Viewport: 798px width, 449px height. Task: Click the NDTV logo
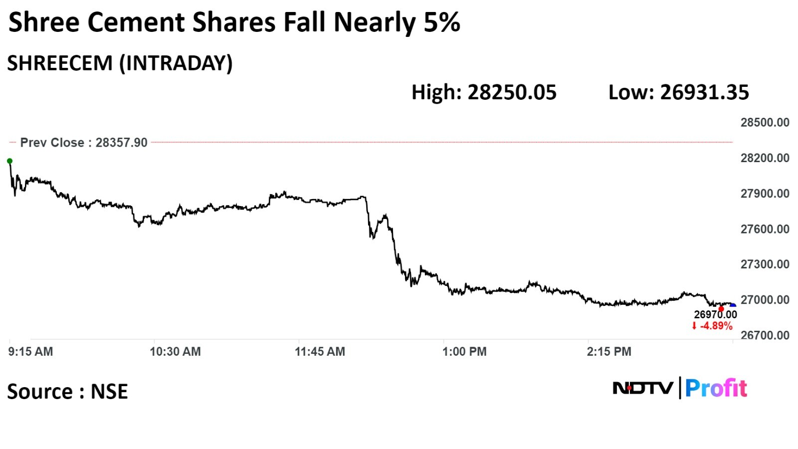tap(642, 388)
